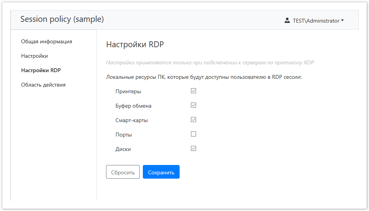Image resolution: width=369 pixels, height=211 pixels.
Task: Click the Локальные ресурсы ПК description line
Action: [203, 77]
